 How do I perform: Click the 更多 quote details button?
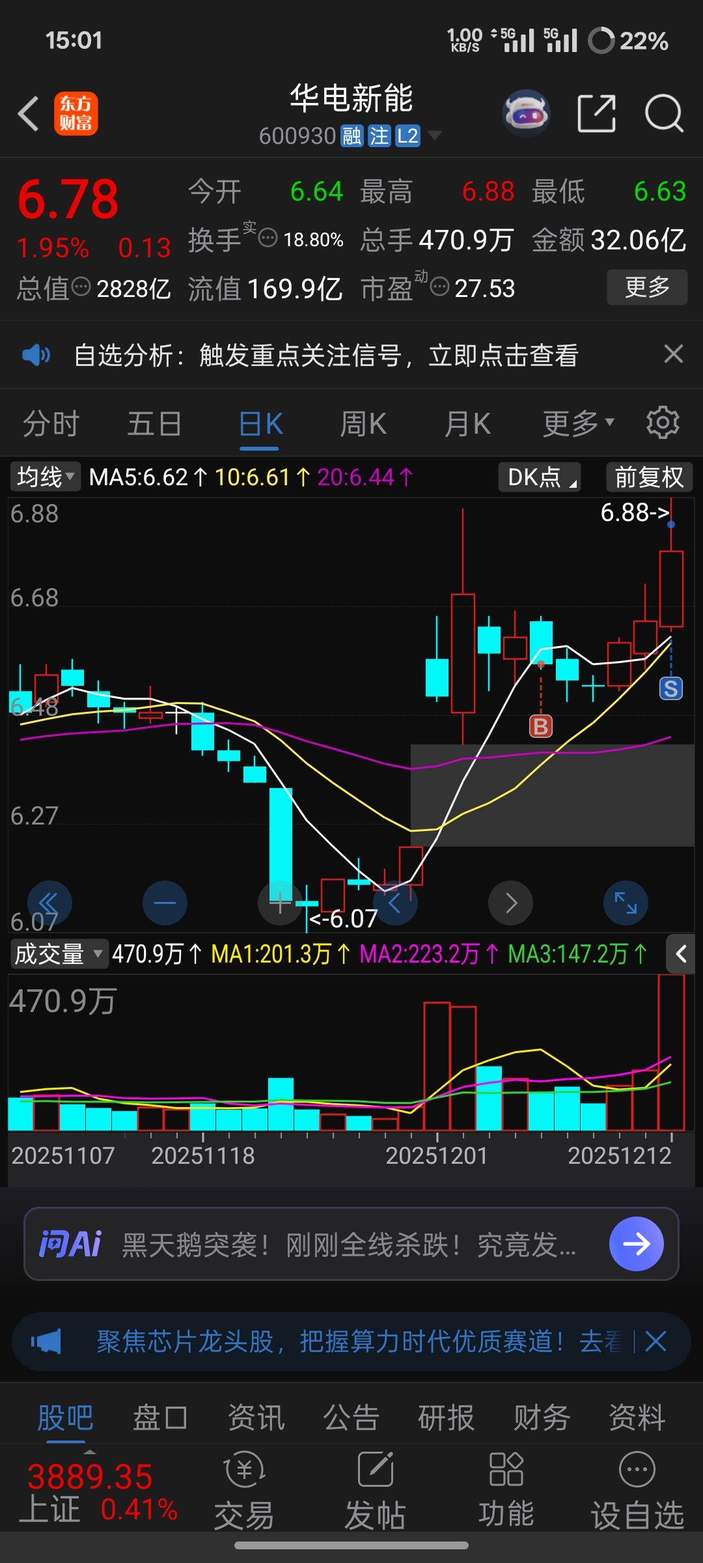tap(647, 287)
